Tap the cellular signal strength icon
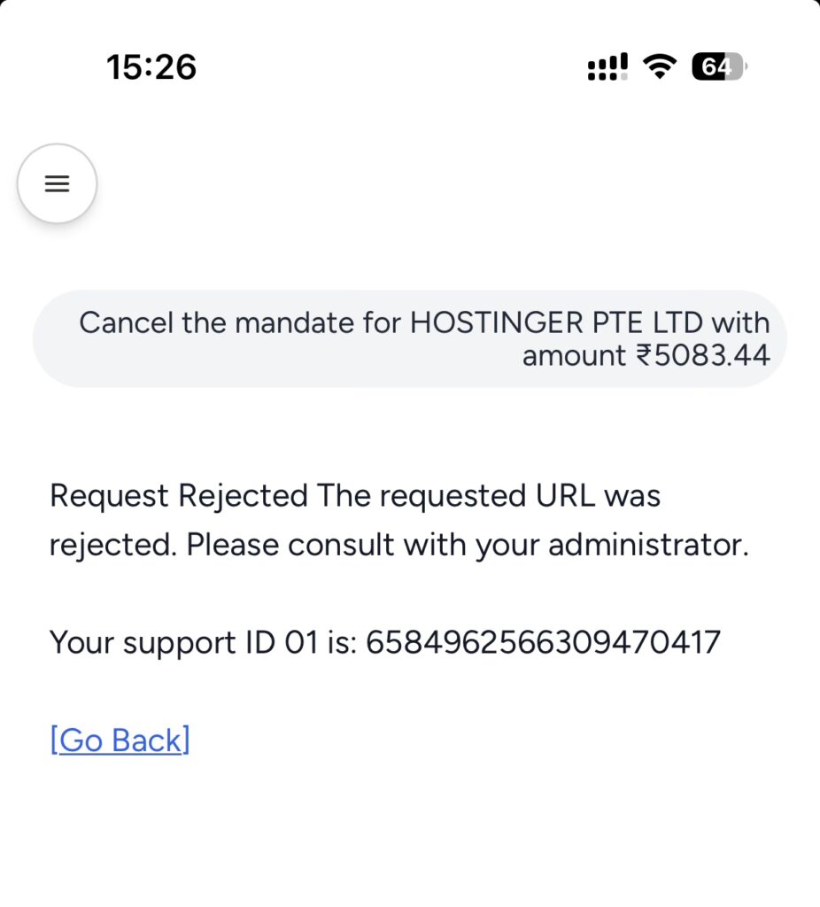This screenshot has width=820, height=907. [x=606, y=65]
